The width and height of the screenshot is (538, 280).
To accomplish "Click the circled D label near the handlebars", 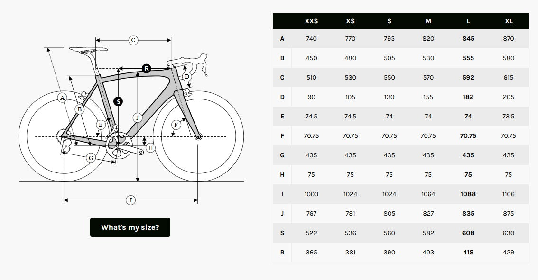I will [186, 77].
